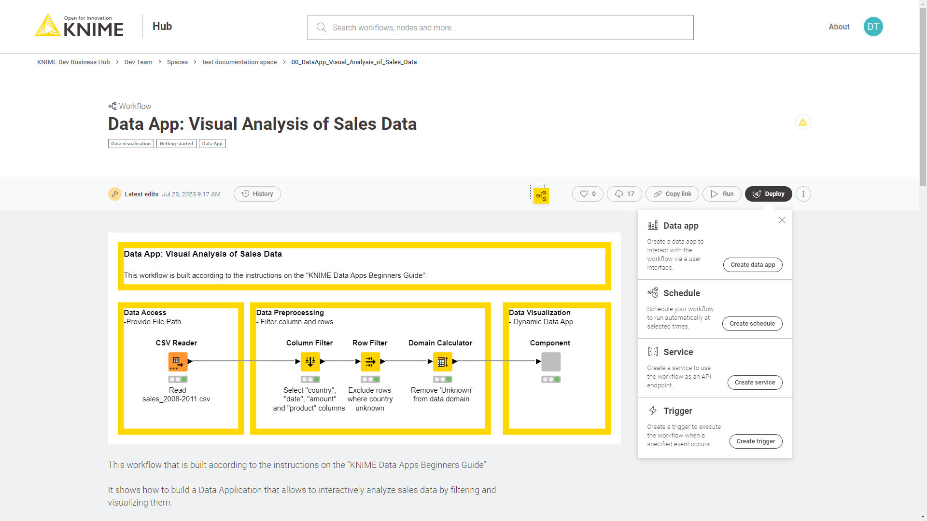Click the breadcrumb Spaces dropdown
Image resolution: width=927 pixels, height=521 pixels.
click(177, 62)
